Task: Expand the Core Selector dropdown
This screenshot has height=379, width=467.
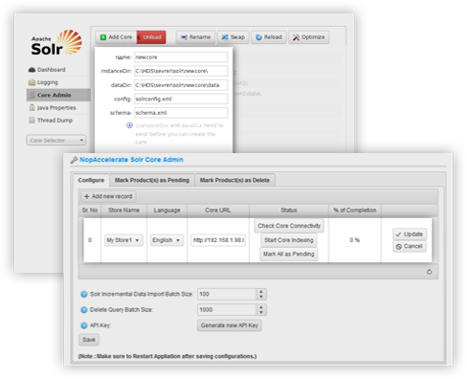Action: pyautogui.click(x=56, y=140)
